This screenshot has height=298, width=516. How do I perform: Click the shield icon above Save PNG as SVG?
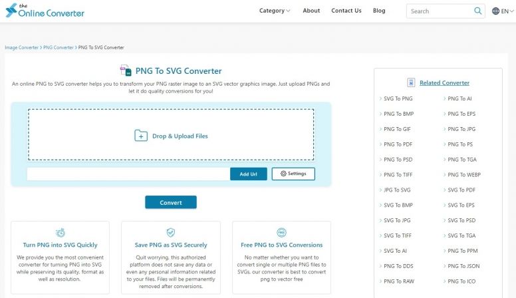(170, 232)
